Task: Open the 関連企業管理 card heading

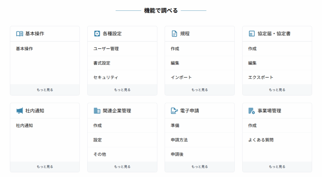Action: tap(117, 111)
